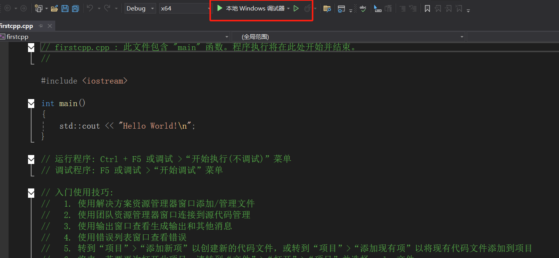
Task: Click comment line '调试程序: F5 或调试'
Action: coord(132,170)
